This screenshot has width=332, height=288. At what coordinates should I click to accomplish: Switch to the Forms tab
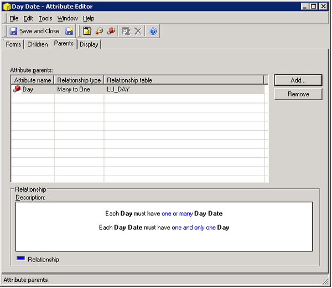click(14, 44)
